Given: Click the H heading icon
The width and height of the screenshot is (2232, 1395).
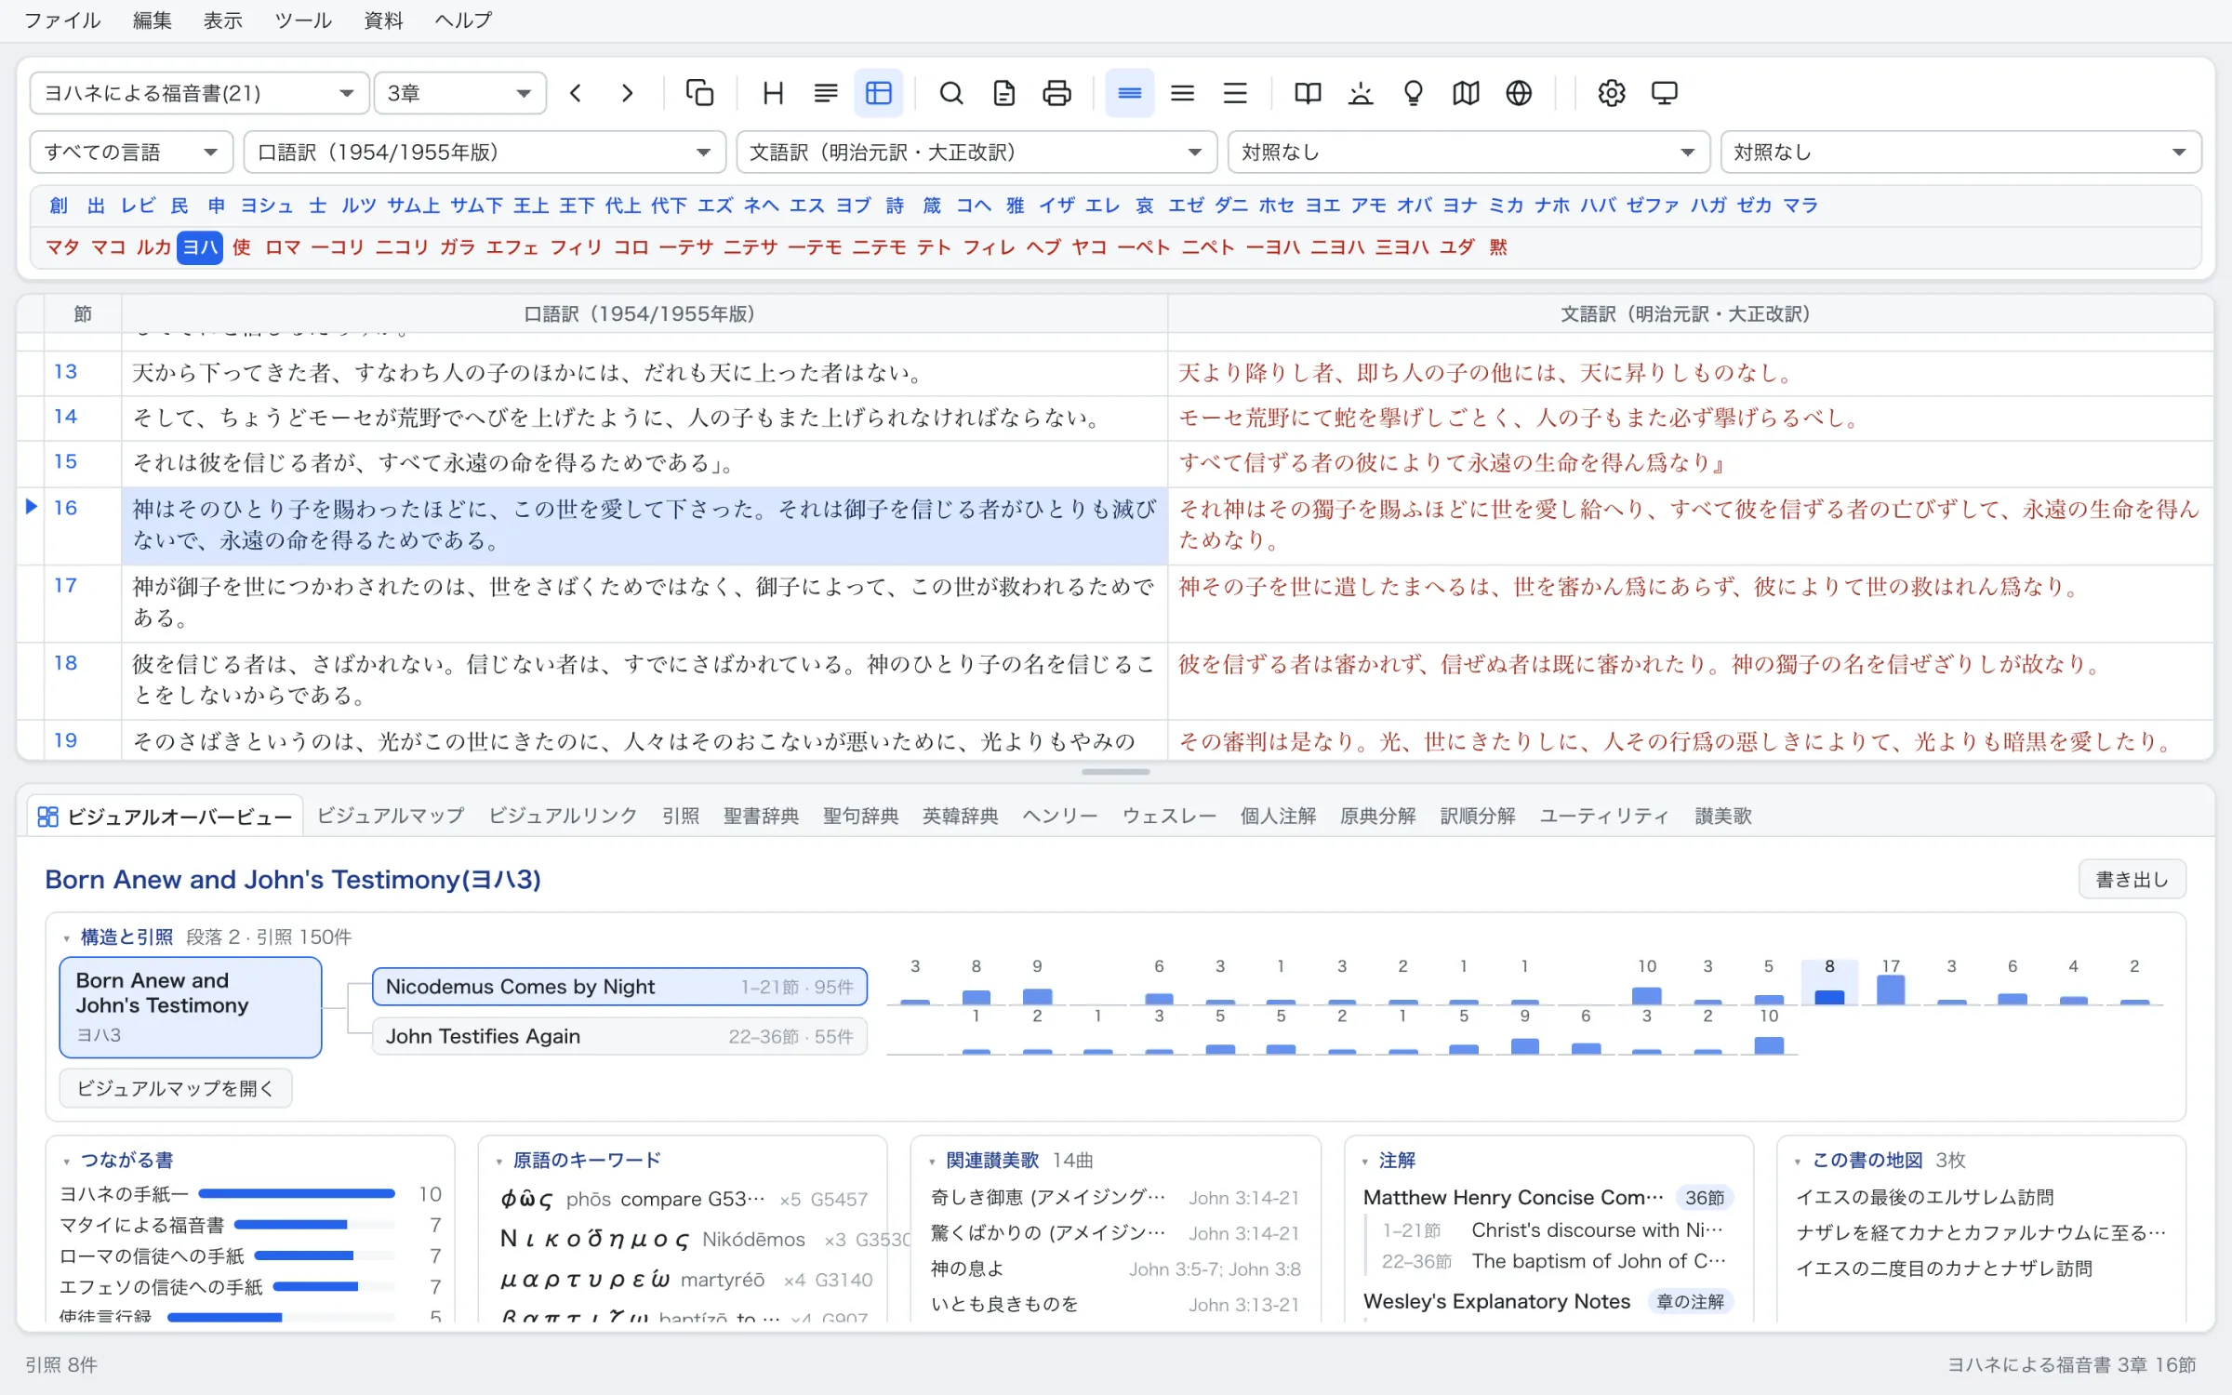Looking at the screenshot, I should (x=773, y=93).
